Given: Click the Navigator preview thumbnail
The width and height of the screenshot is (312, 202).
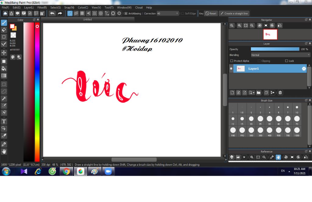Looking at the screenshot, I should [x=270, y=34].
